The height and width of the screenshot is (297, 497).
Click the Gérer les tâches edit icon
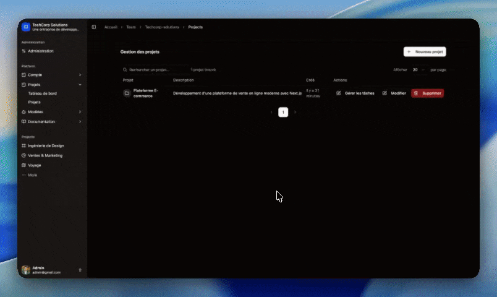pyautogui.click(x=339, y=93)
